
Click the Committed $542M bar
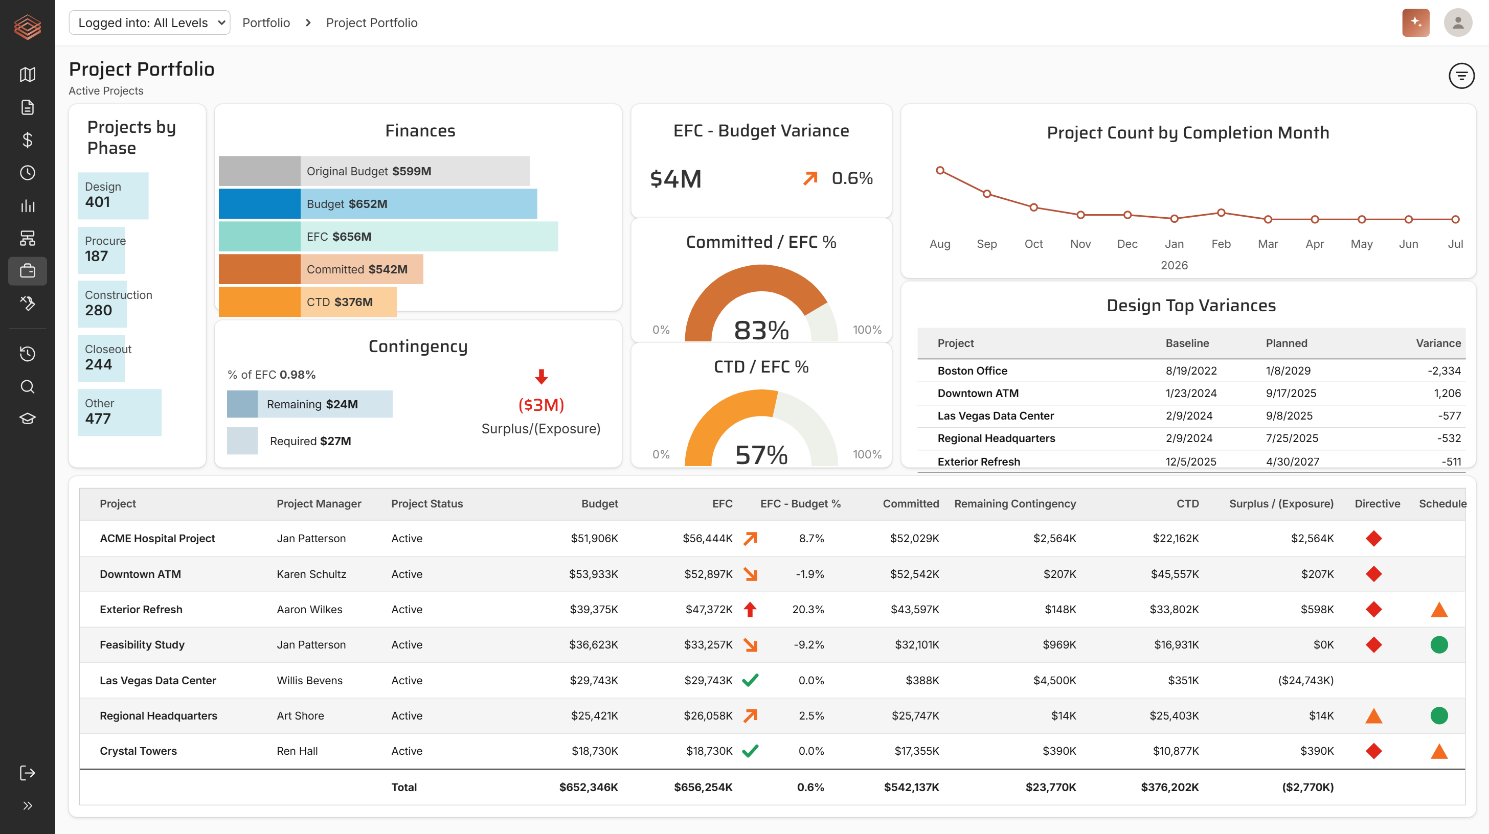[x=321, y=269]
